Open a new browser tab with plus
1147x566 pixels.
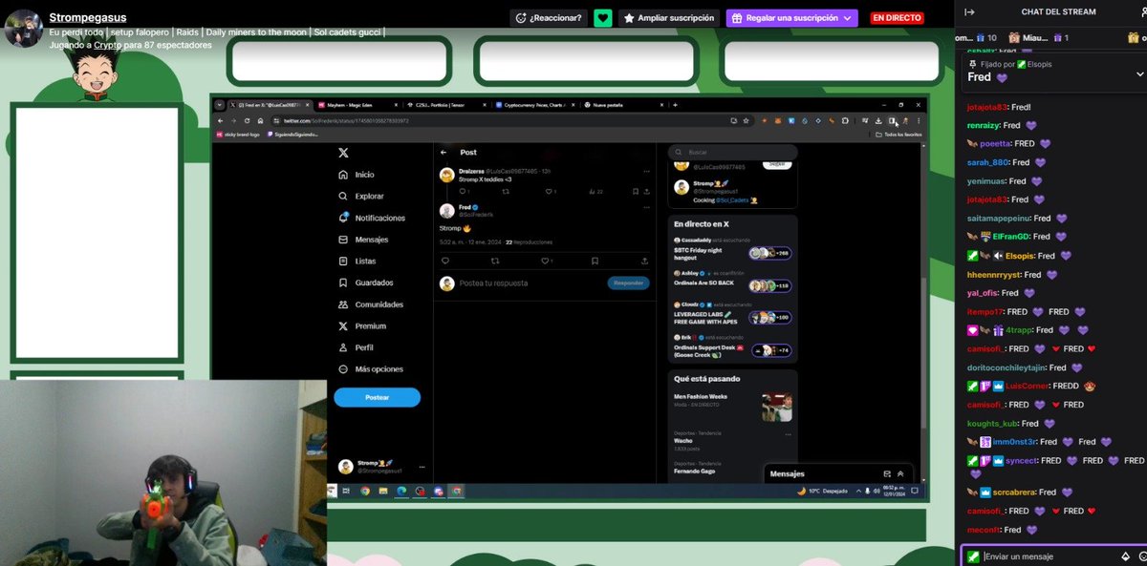point(676,104)
